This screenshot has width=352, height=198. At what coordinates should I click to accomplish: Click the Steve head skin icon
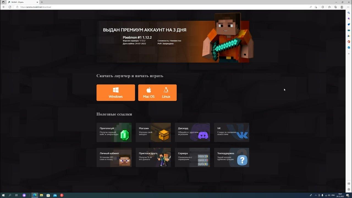[x=125, y=160]
